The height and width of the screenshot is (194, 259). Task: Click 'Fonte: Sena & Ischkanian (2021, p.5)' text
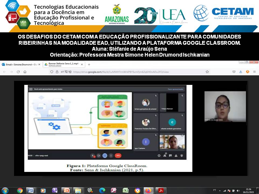(x=107, y=170)
